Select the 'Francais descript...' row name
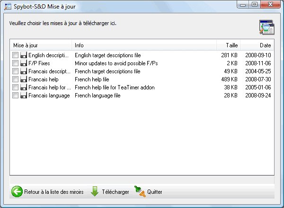Image resolution: width=284 pixels, height=208 pixels. (x=49, y=71)
